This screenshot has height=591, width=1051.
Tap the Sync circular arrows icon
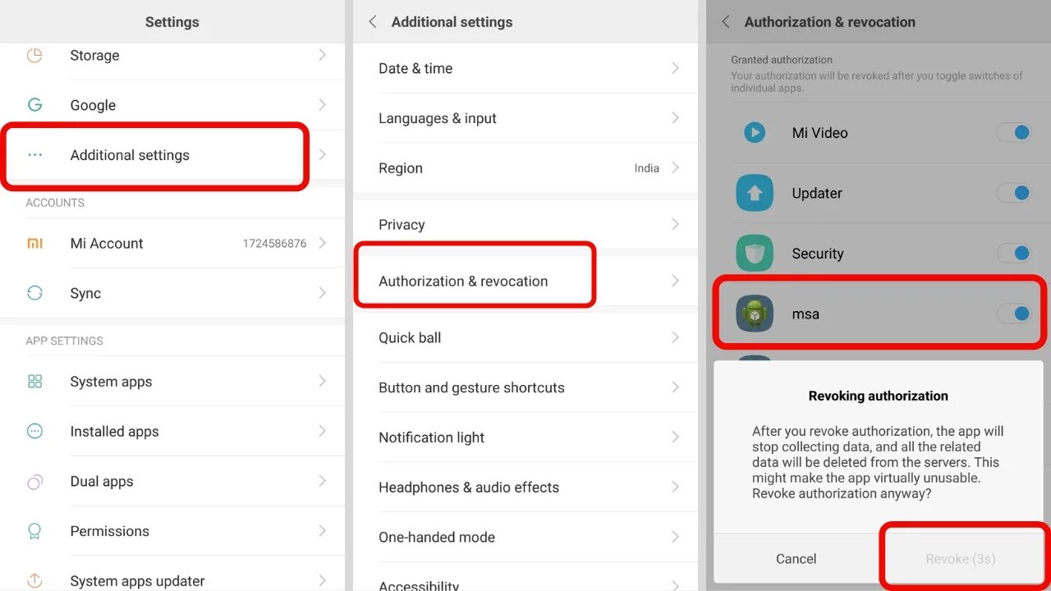click(x=34, y=293)
